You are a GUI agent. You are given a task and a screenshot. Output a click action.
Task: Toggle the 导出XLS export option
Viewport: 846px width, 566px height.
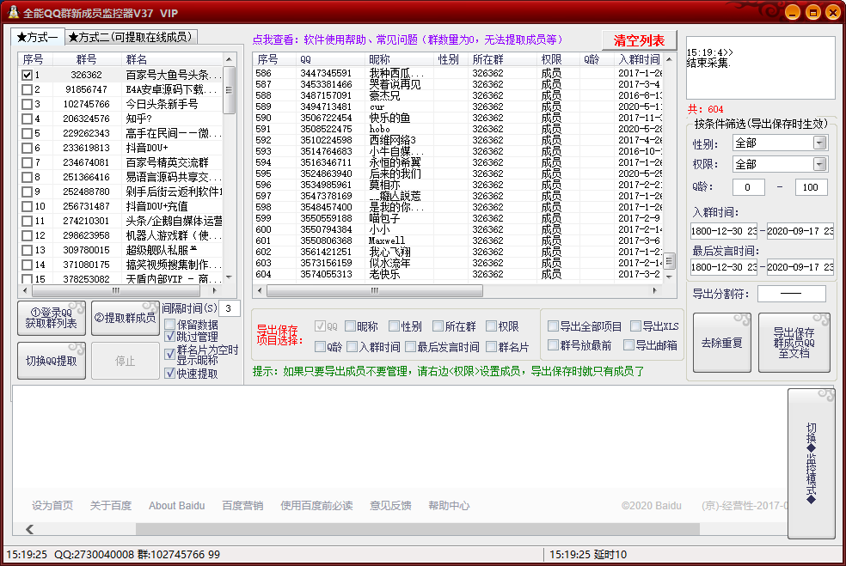click(635, 326)
